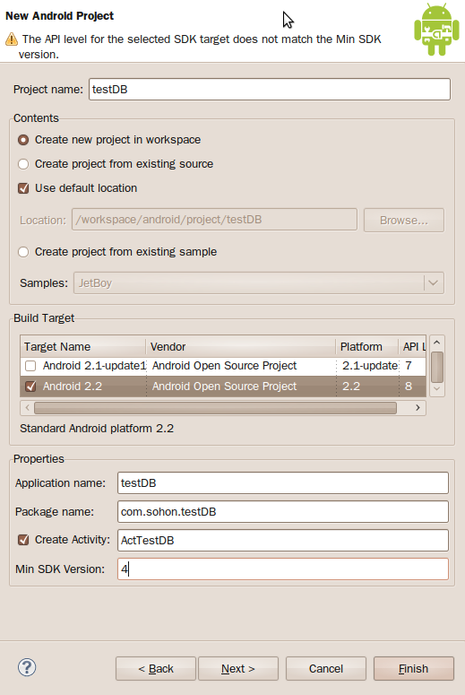The height and width of the screenshot is (695, 465).
Task: Click the build target horizontal scrollbar
Action: tap(215, 407)
